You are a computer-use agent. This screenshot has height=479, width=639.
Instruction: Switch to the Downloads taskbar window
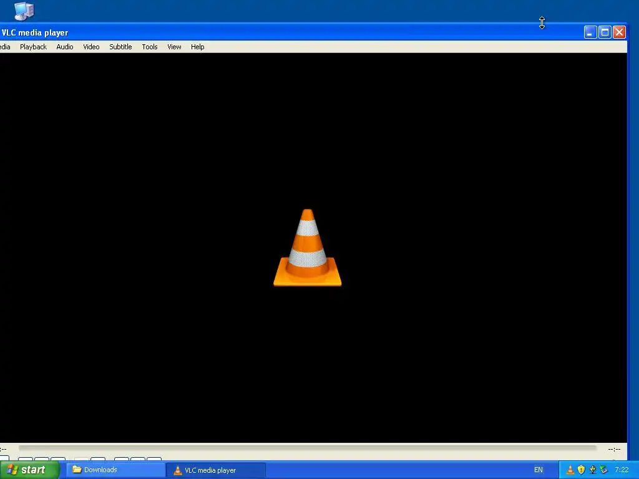(115, 470)
